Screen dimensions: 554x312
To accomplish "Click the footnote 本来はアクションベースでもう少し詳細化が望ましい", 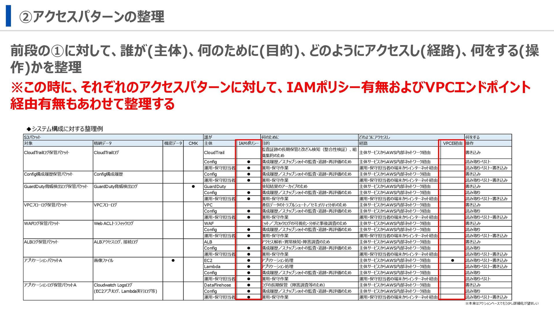I will click(x=502, y=303).
